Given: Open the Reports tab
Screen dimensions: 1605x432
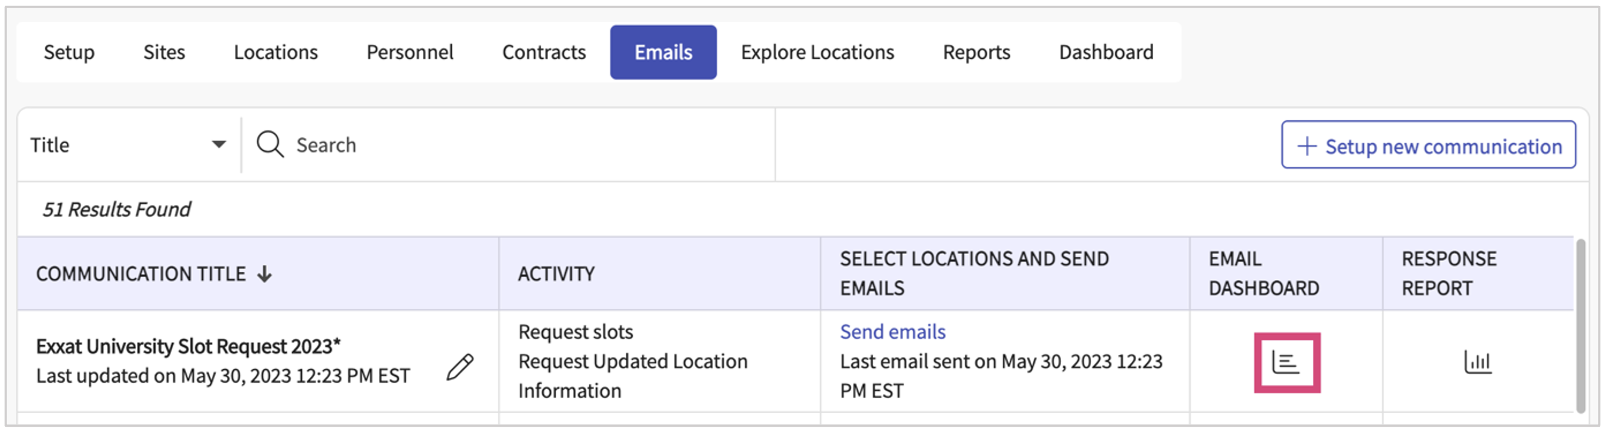Looking at the screenshot, I should click(976, 52).
